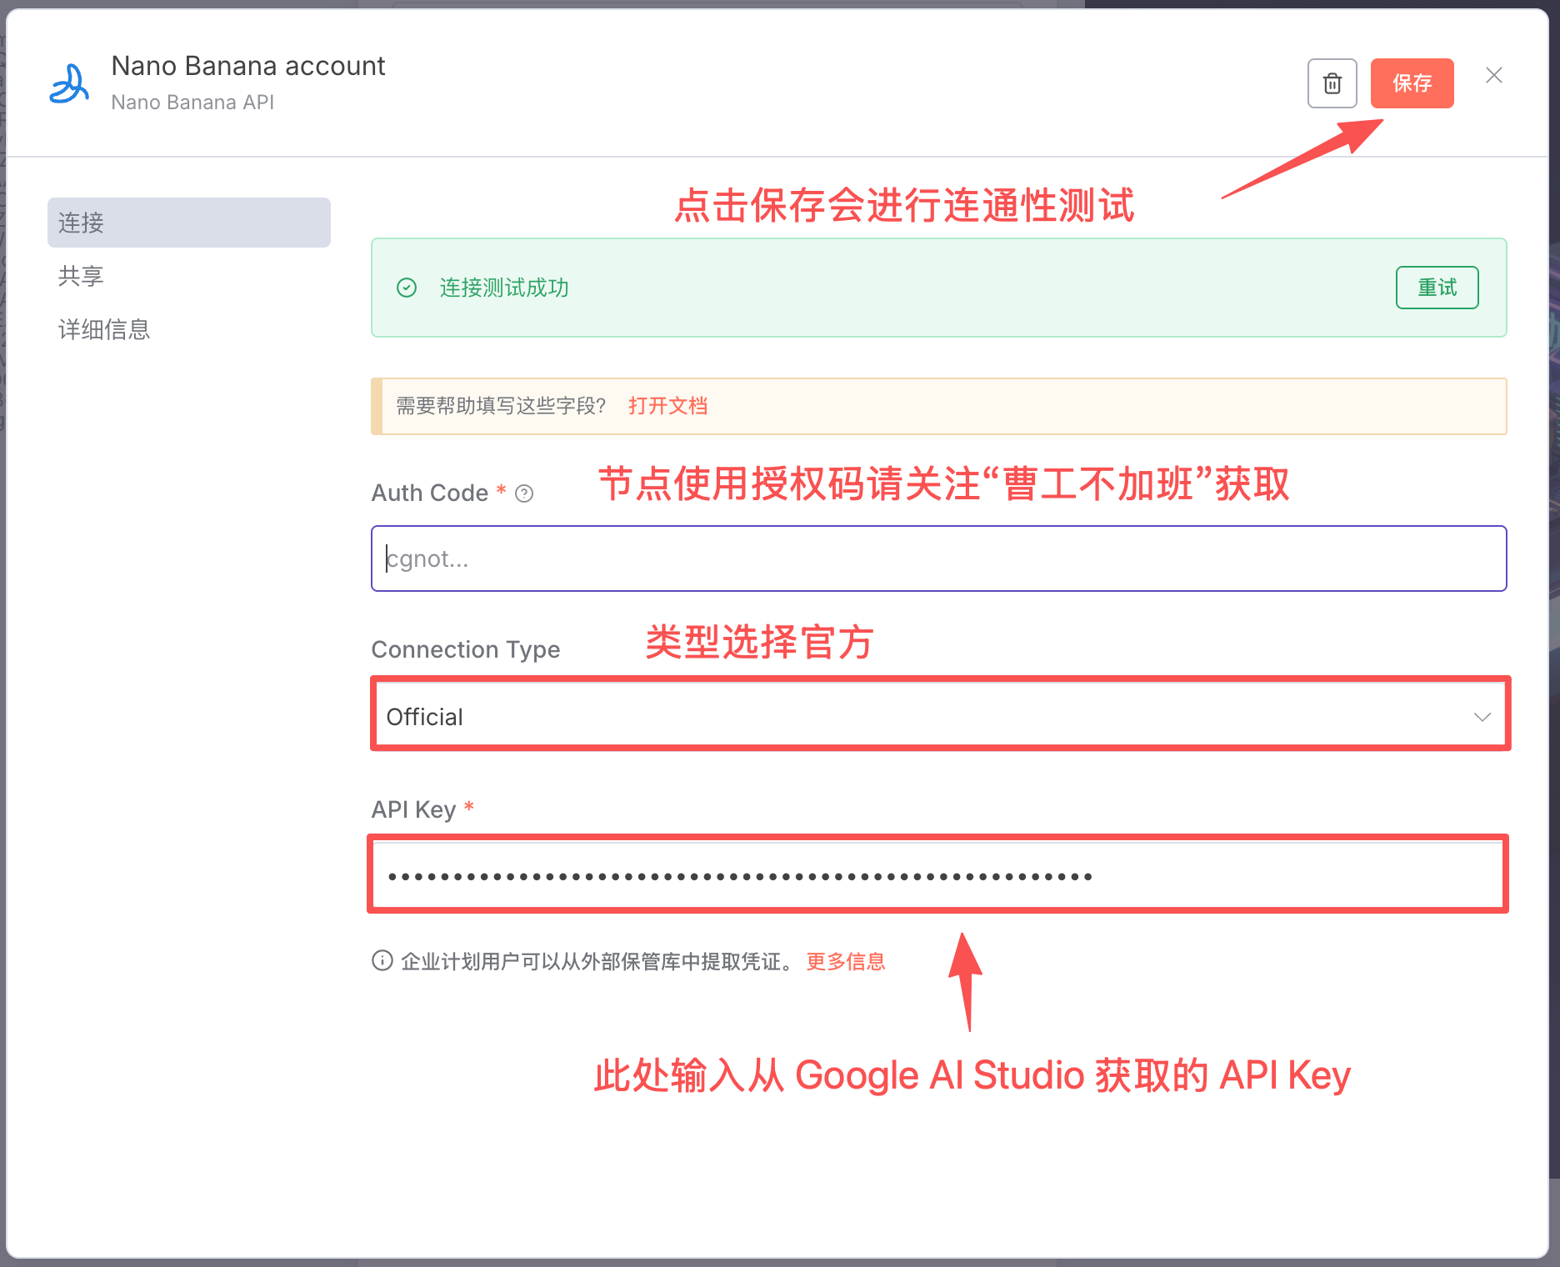This screenshot has height=1267, width=1560.
Task: Click the Nano Banana account title to rename
Action: point(248,66)
